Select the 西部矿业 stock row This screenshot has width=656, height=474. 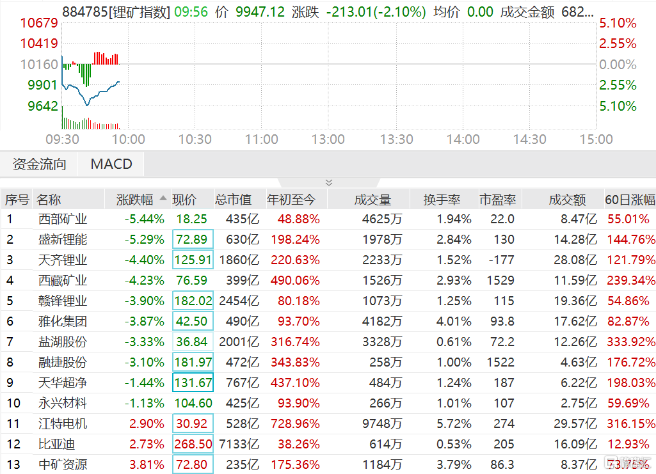tap(328, 219)
